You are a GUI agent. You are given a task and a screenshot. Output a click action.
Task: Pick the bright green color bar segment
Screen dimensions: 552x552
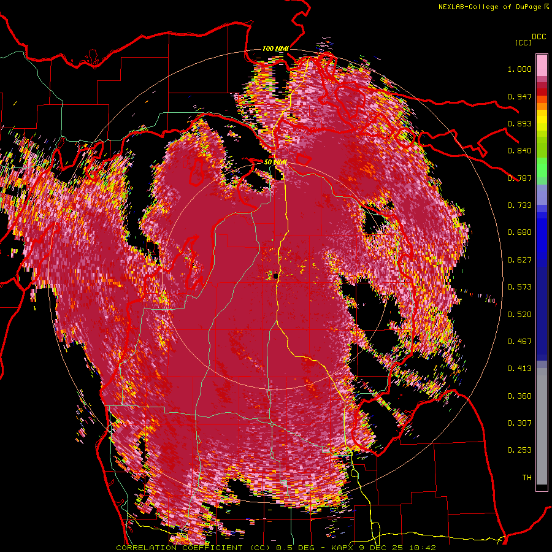(542, 167)
